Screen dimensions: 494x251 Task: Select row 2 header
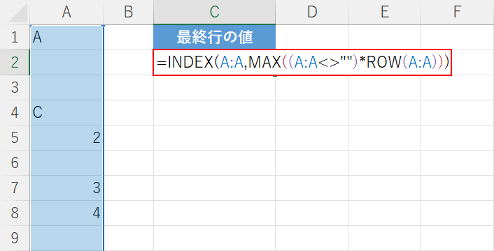(x=15, y=63)
